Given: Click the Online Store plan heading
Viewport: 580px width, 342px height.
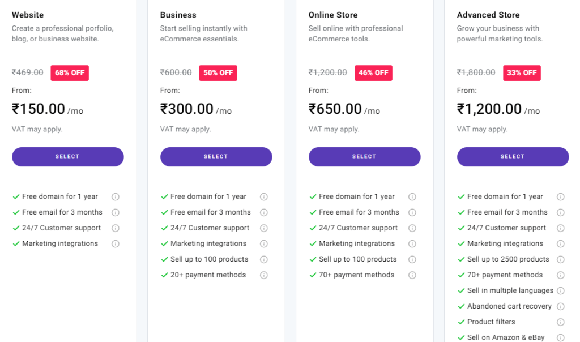Looking at the screenshot, I should pos(333,15).
